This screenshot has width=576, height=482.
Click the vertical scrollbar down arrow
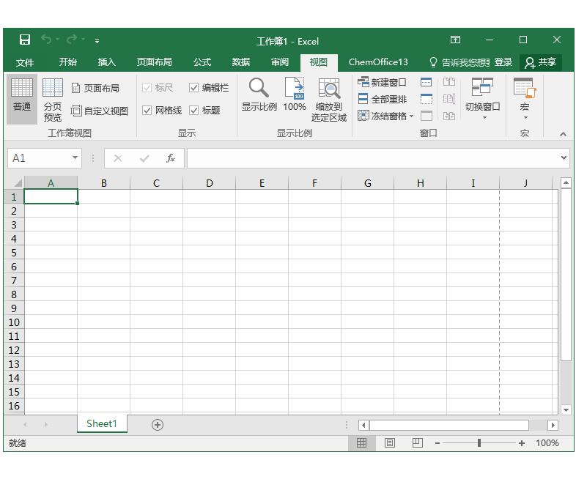tap(566, 409)
